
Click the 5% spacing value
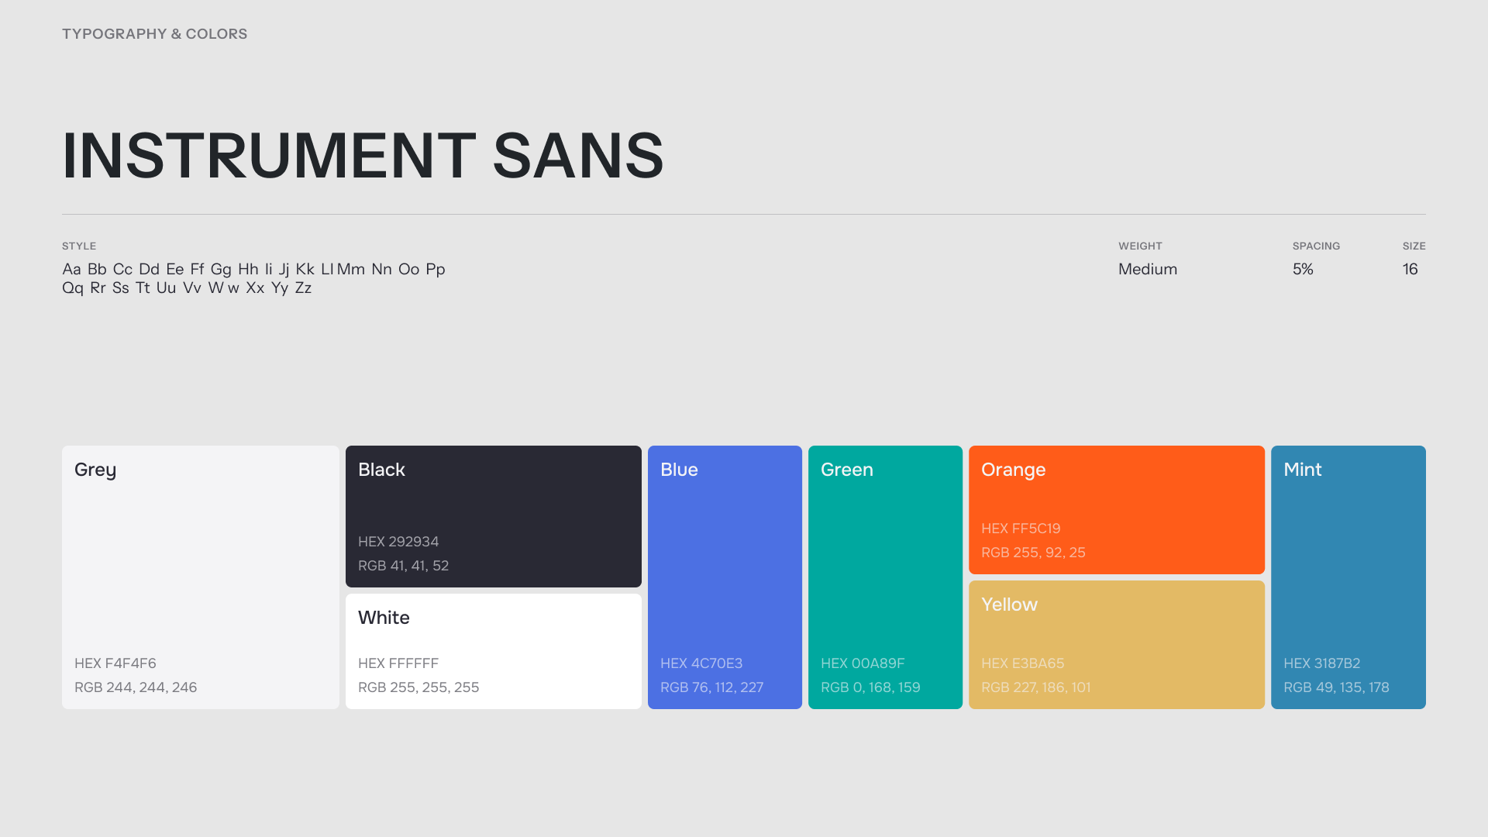coord(1303,269)
